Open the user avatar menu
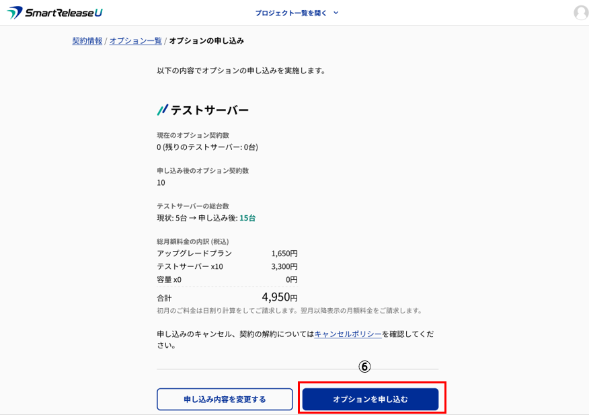The image size is (589, 415). [581, 13]
